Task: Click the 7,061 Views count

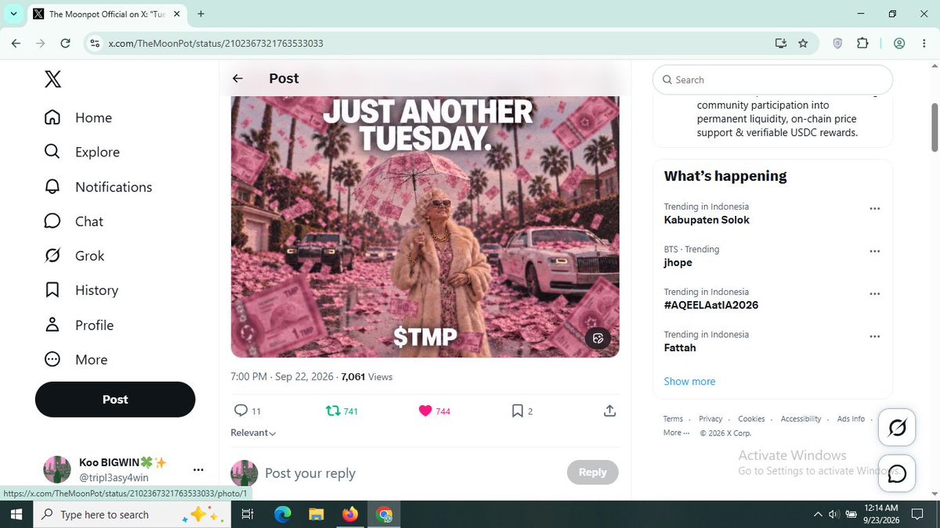Action: [x=367, y=377]
